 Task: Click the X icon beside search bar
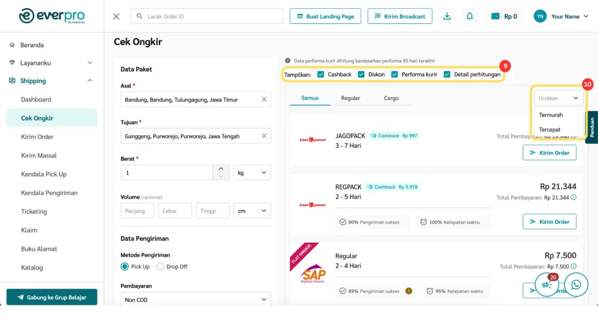coord(116,16)
